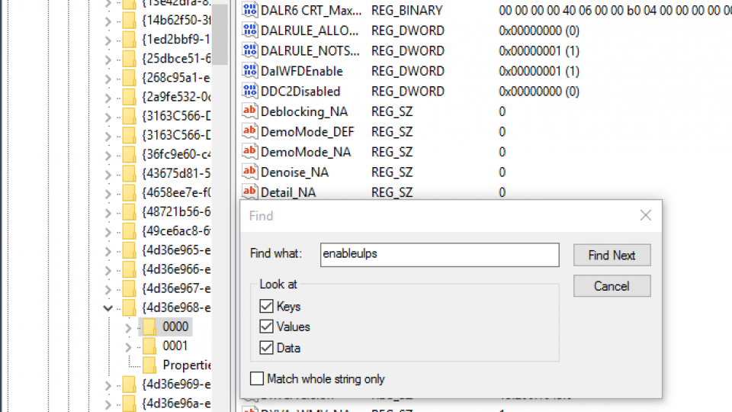Click the registry tree vertical scrollbar thumb
The image size is (732, 412).
coord(220,34)
